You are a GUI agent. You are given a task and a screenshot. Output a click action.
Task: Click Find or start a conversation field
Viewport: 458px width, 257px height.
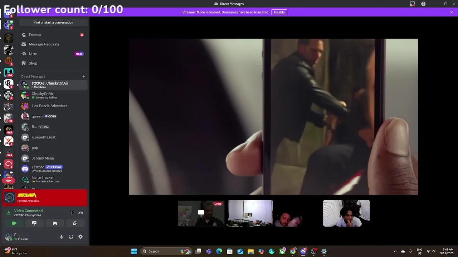tap(53, 22)
